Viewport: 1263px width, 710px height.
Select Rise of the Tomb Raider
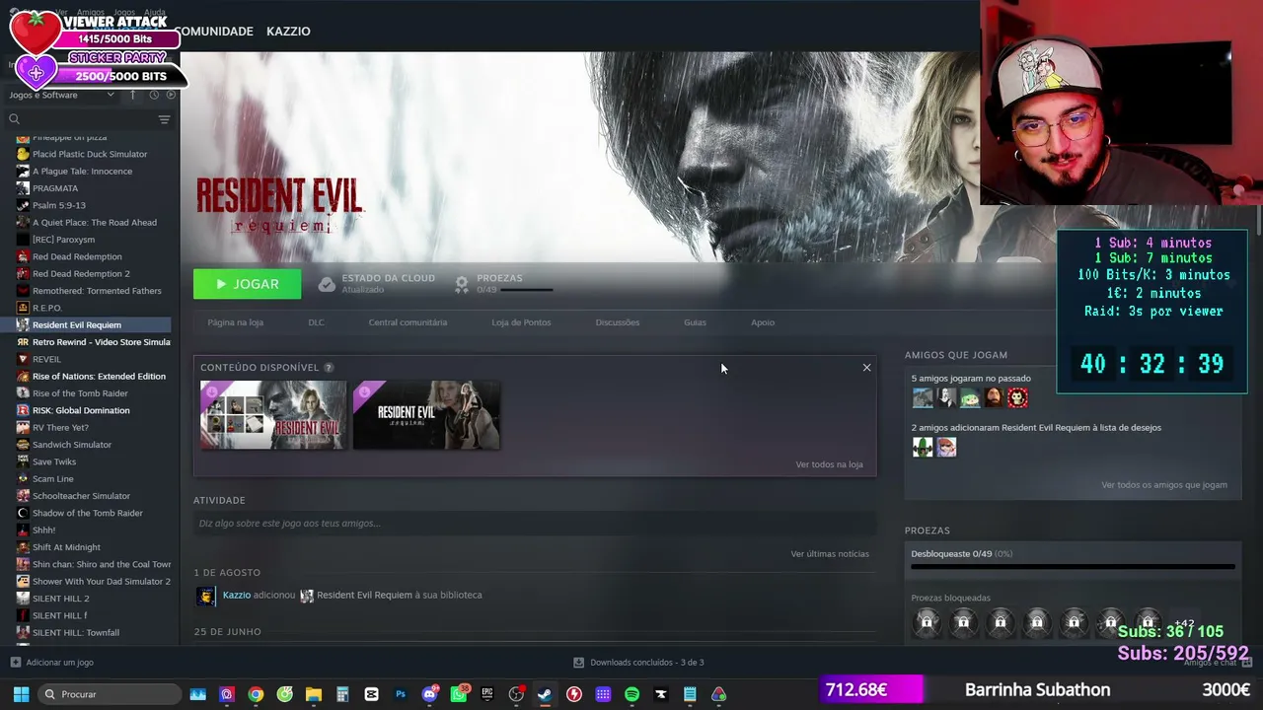pos(80,393)
